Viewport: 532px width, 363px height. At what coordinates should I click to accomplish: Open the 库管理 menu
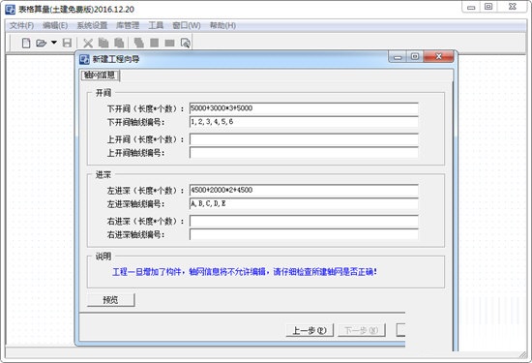coord(128,25)
